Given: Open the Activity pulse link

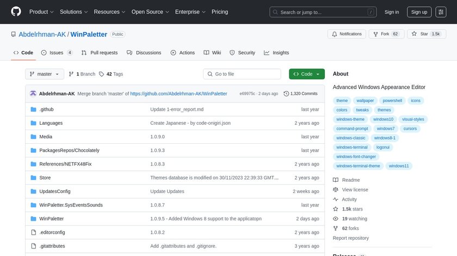Looking at the screenshot, I should tap(349, 200).
